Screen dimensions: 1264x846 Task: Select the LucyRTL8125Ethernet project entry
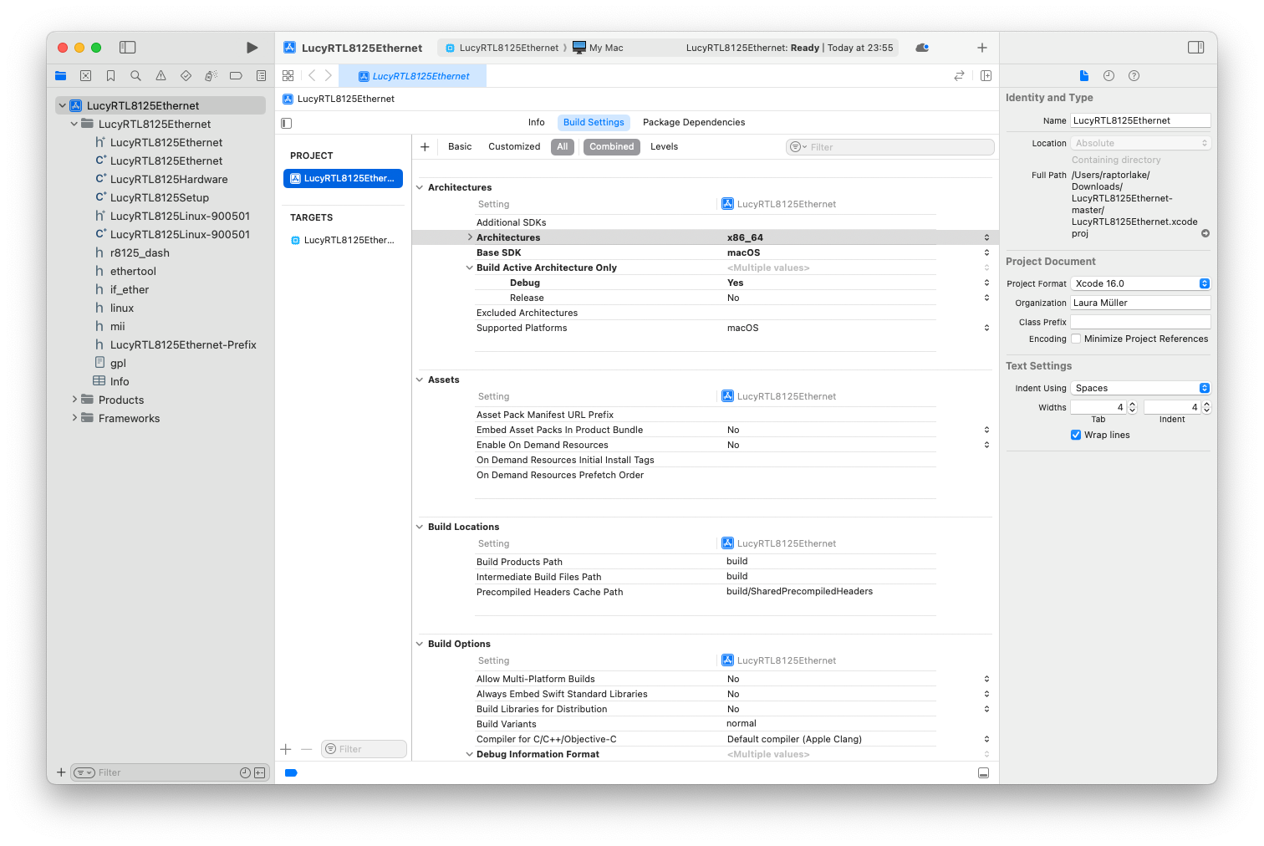(x=343, y=179)
